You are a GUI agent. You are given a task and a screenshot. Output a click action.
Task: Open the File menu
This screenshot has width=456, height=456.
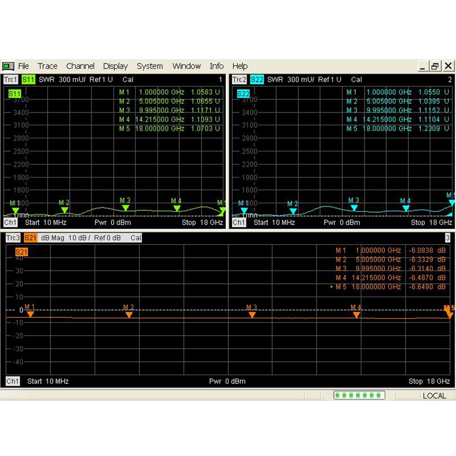tap(23, 66)
